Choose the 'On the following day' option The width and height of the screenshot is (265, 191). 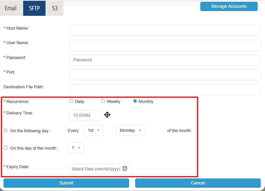6,131
